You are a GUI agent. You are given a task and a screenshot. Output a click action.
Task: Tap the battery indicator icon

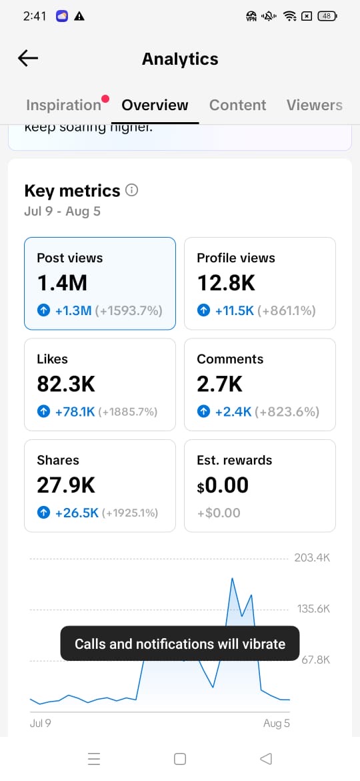point(327,17)
